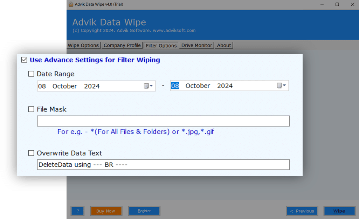Open the start date calendar picker
Screen dimensions: 359x219
click(x=148, y=86)
